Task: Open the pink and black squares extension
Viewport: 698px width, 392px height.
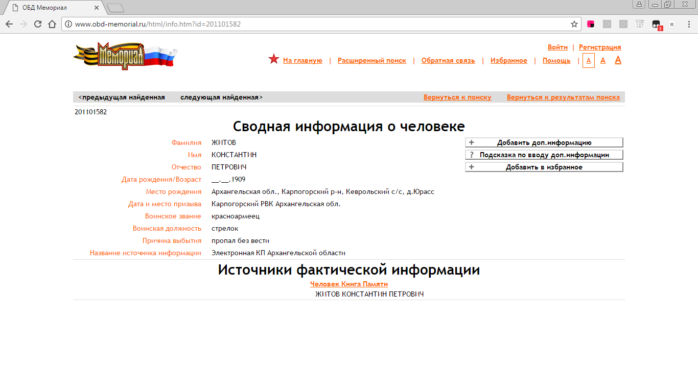Action: (x=591, y=24)
